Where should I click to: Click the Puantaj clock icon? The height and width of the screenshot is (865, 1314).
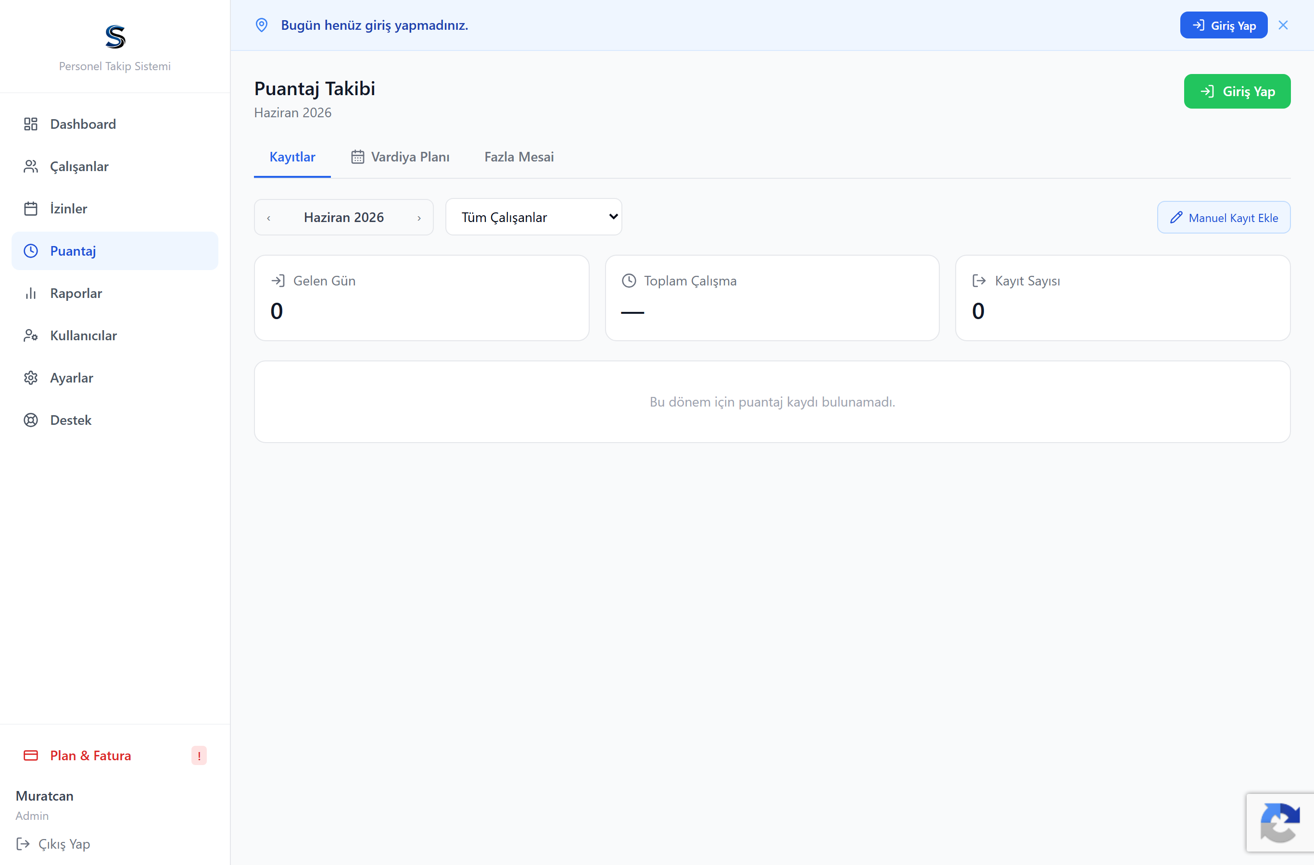31,251
